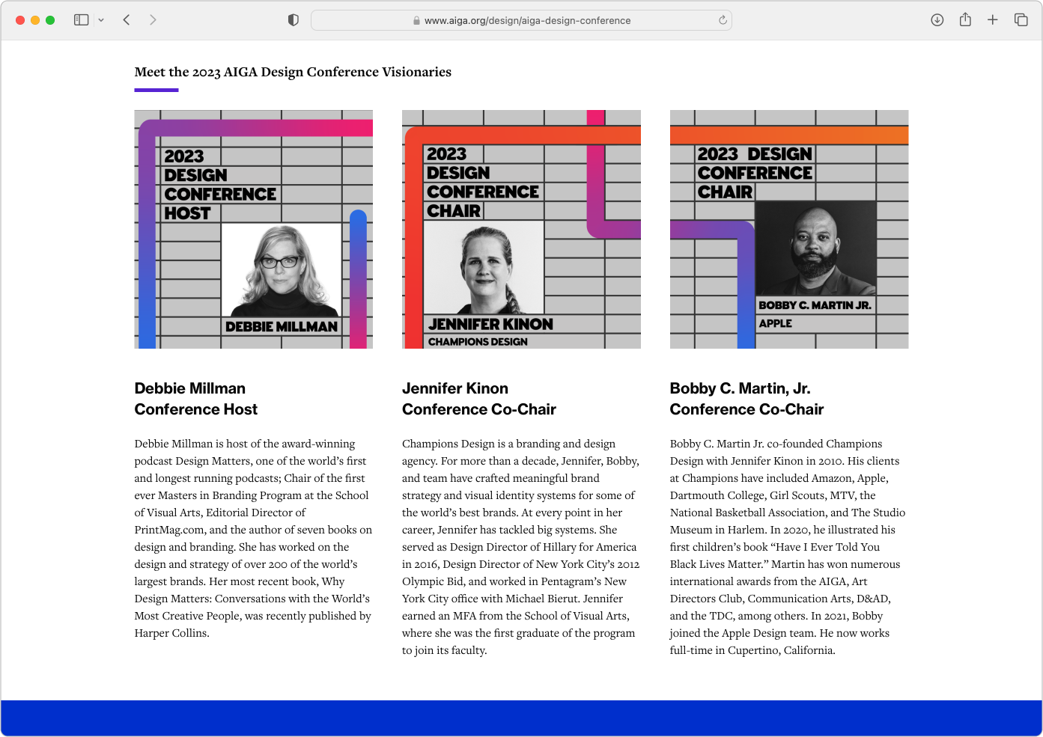
Task: Click the Jennifer Kinon Conference Co-Chair heading
Action: point(478,399)
